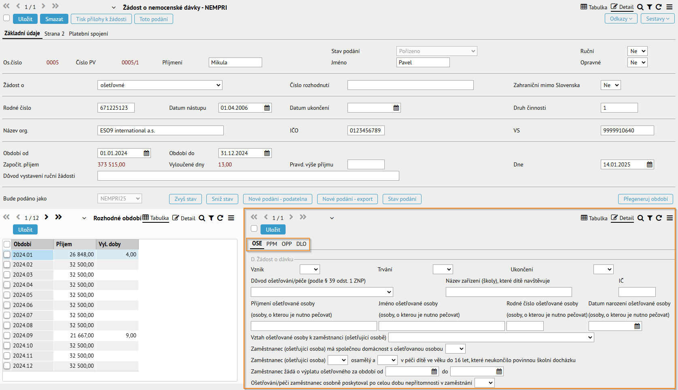
Task: Tick the checkbox for period 2024.09
Action: (7, 335)
